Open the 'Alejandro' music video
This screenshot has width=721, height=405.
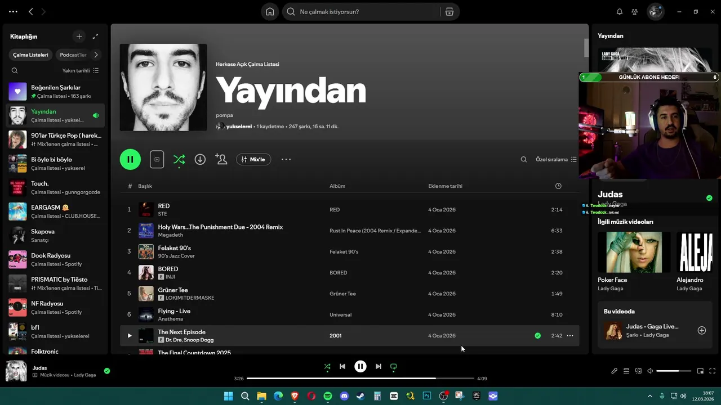point(695,252)
